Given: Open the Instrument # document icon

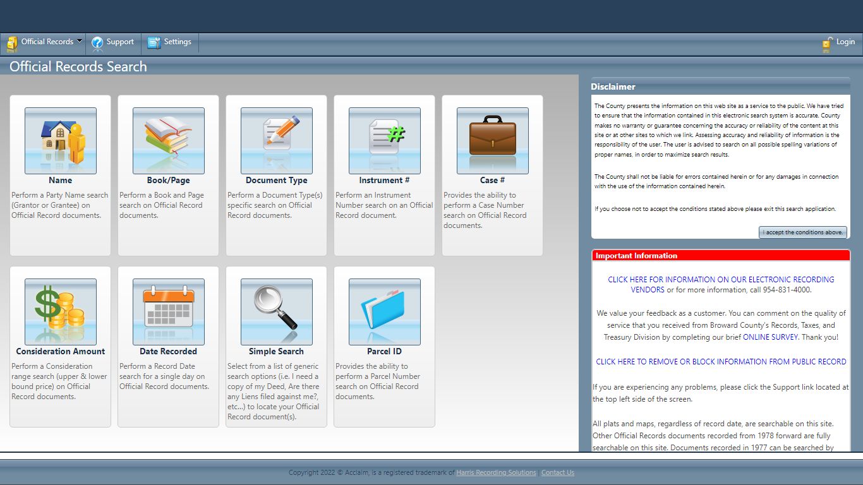Looking at the screenshot, I should 385,141.
